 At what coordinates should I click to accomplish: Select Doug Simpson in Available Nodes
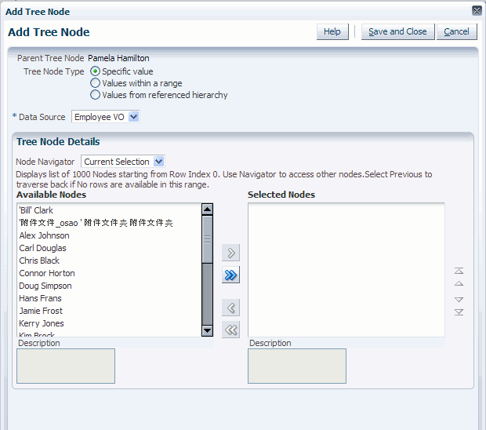pyautogui.click(x=109, y=286)
